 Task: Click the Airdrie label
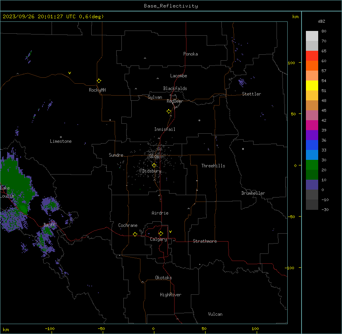[160, 213]
